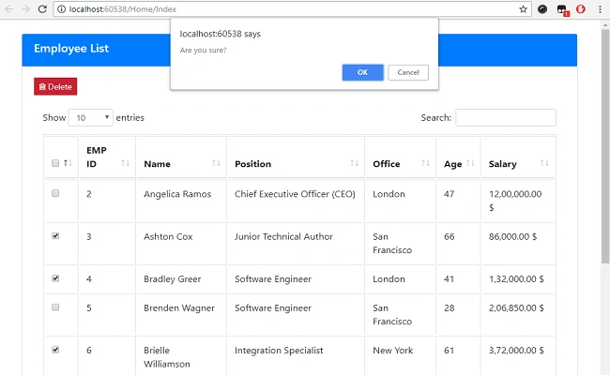Click the 1,32,000.00 $ salary cell
This screenshot has height=375, width=610.
(516, 279)
